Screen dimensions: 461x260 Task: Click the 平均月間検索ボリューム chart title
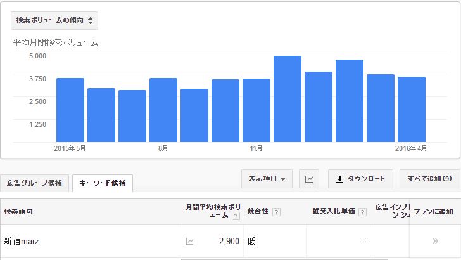click(x=55, y=43)
